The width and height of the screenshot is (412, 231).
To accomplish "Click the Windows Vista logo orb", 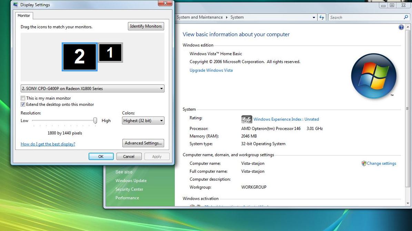I will click(374, 76).
